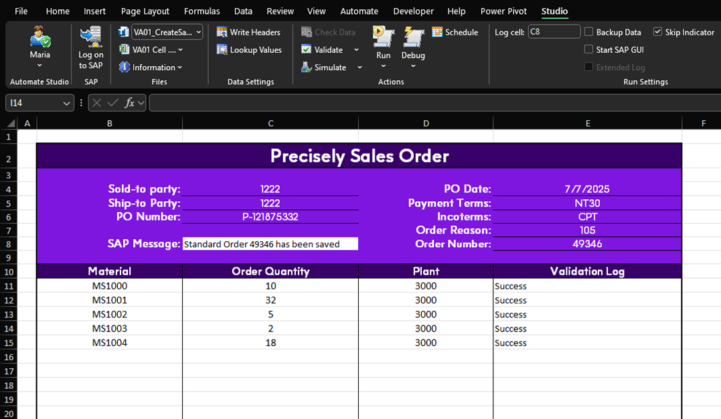Click the Write Headers icon
Image resolution: width=721 pixels, height=419 pixels.
pos(222,32)
